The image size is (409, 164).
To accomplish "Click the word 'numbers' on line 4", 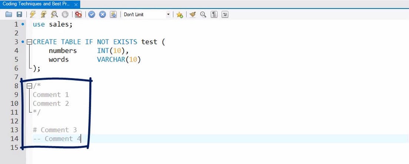I will (x=63, y=51).
